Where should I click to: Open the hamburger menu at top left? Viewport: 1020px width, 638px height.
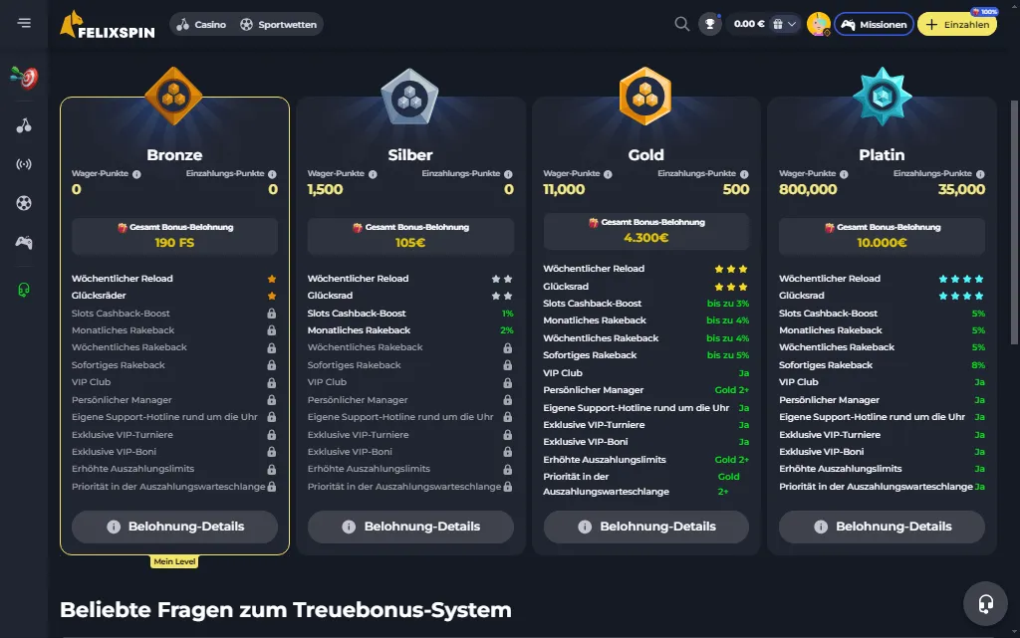[25, 23]
